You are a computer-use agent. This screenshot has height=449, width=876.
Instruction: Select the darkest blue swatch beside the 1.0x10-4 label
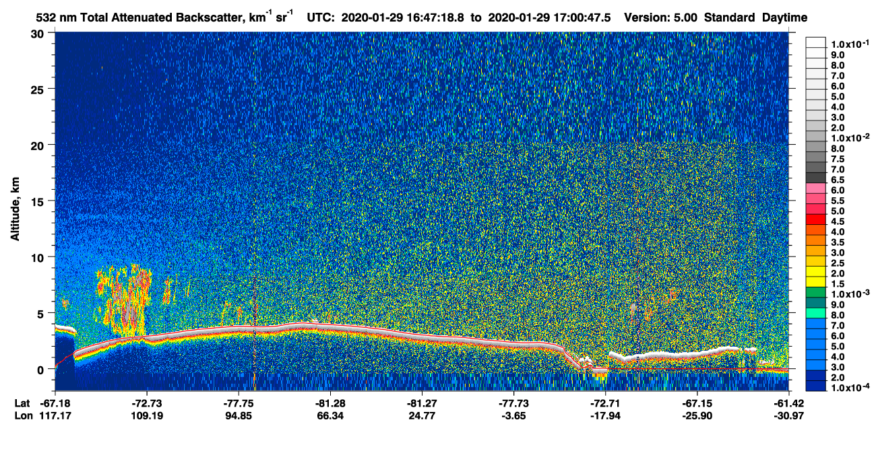(815, 387)
